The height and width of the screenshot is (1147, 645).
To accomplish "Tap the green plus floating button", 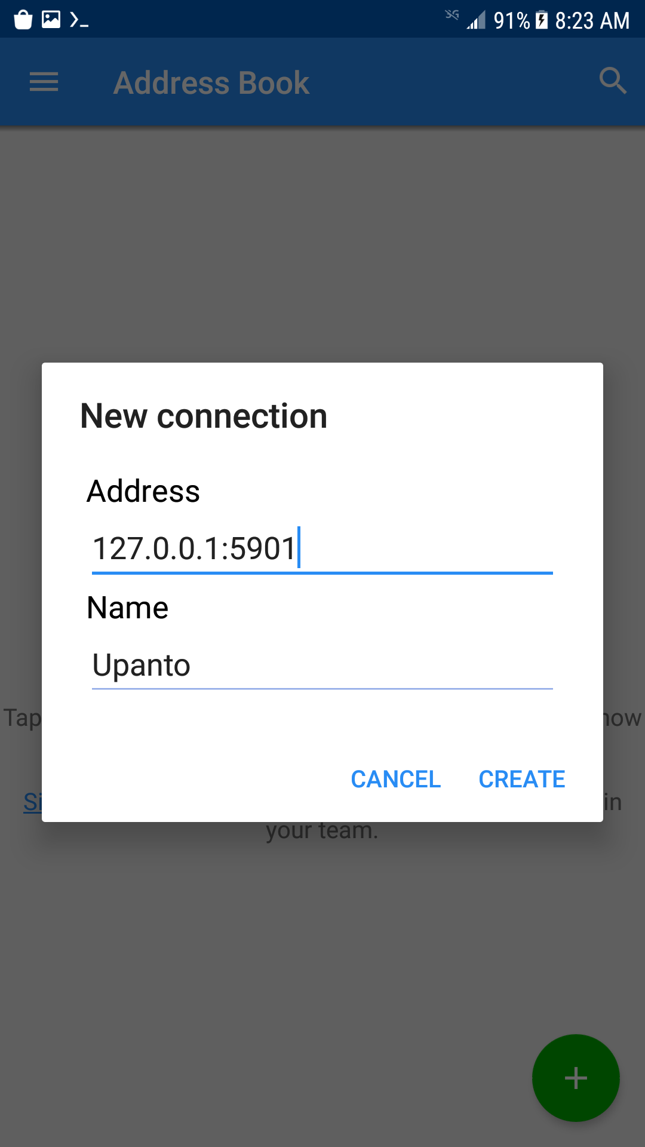I will point(576,1078).
